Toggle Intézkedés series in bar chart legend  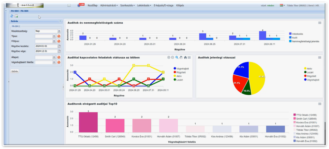(x=297, y=33)
